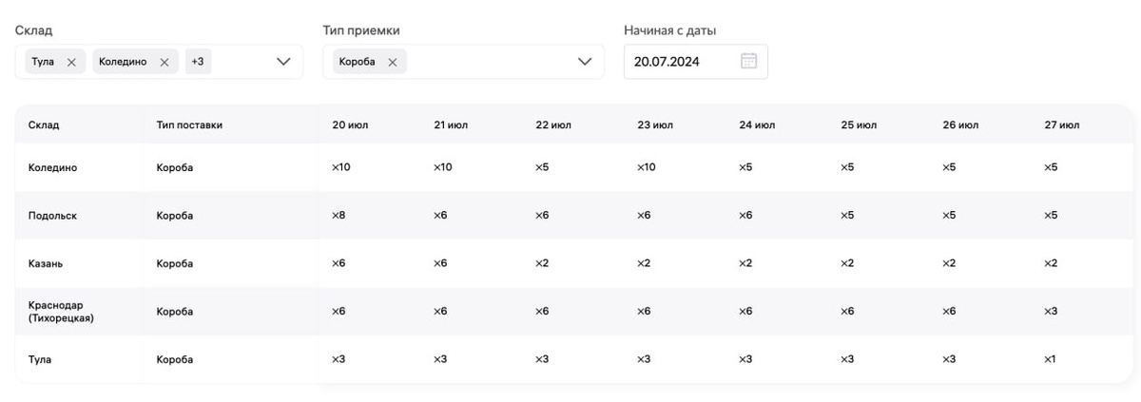Screen dimensions: 1141x402
Task: Choose Тула coefficient ×1 for 27 июл
Action: (x=1051, y=359)
